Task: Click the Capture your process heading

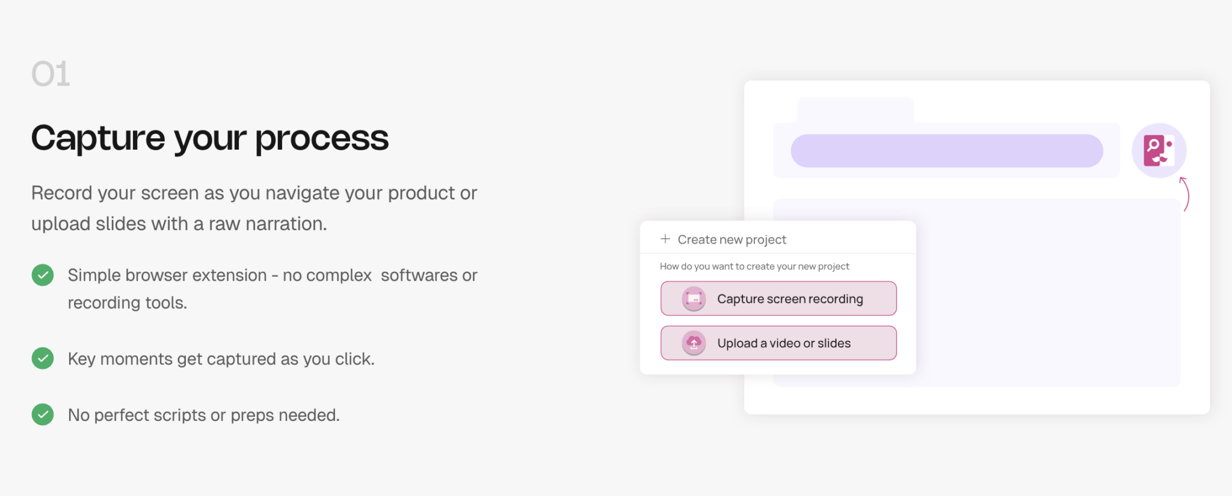Action: click(210, 138)
